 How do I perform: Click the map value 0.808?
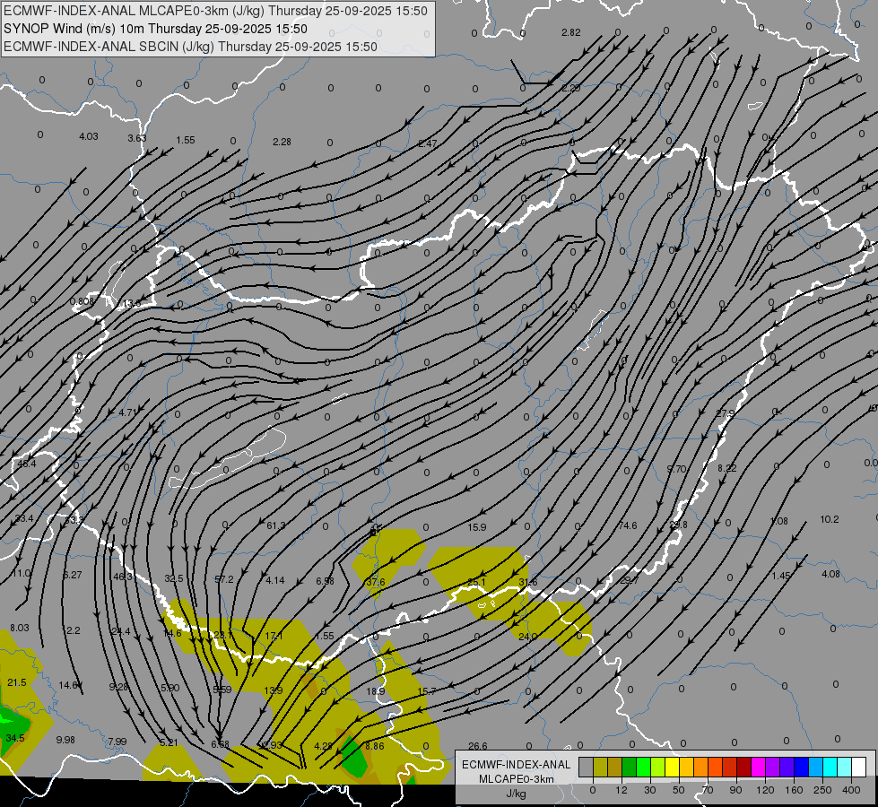[x=82, y=301]
